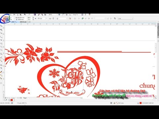This screenshot has height=119, width=159.
Task: Click the Export icon
Action: (42, 15)
